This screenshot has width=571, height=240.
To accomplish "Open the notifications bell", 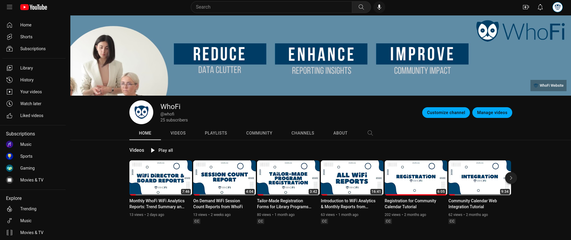I will point(540,7).
